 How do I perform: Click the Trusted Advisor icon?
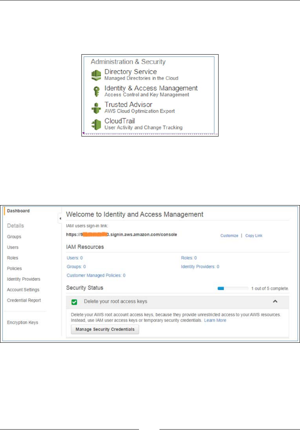(96, 108)
